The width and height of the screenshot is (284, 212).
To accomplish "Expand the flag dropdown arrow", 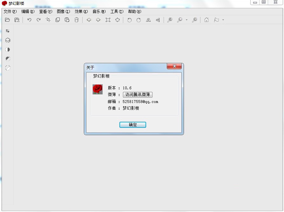I will click(223, 20).
